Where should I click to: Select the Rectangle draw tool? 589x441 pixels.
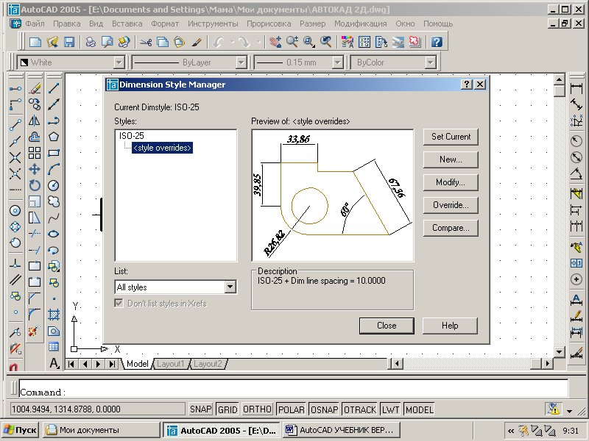[x=54, y=153]
